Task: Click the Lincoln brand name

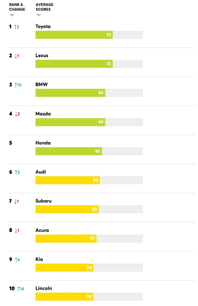Action: pos(44,288)
